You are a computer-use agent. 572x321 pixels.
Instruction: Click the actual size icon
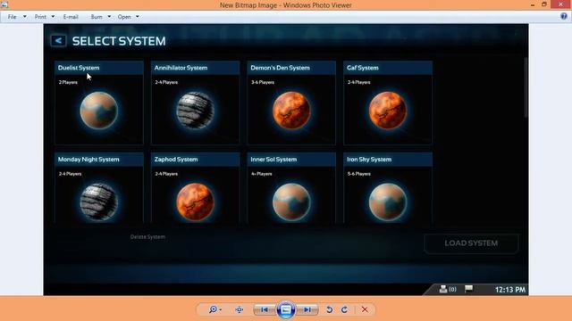[x=240, y=309]
